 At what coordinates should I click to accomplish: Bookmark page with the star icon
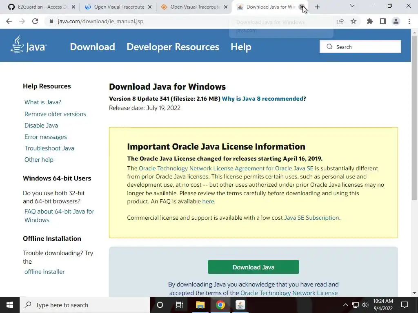(354, 21)
